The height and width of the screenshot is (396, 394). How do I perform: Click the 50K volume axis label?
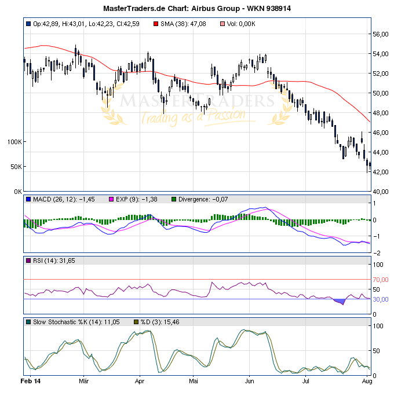16,167
